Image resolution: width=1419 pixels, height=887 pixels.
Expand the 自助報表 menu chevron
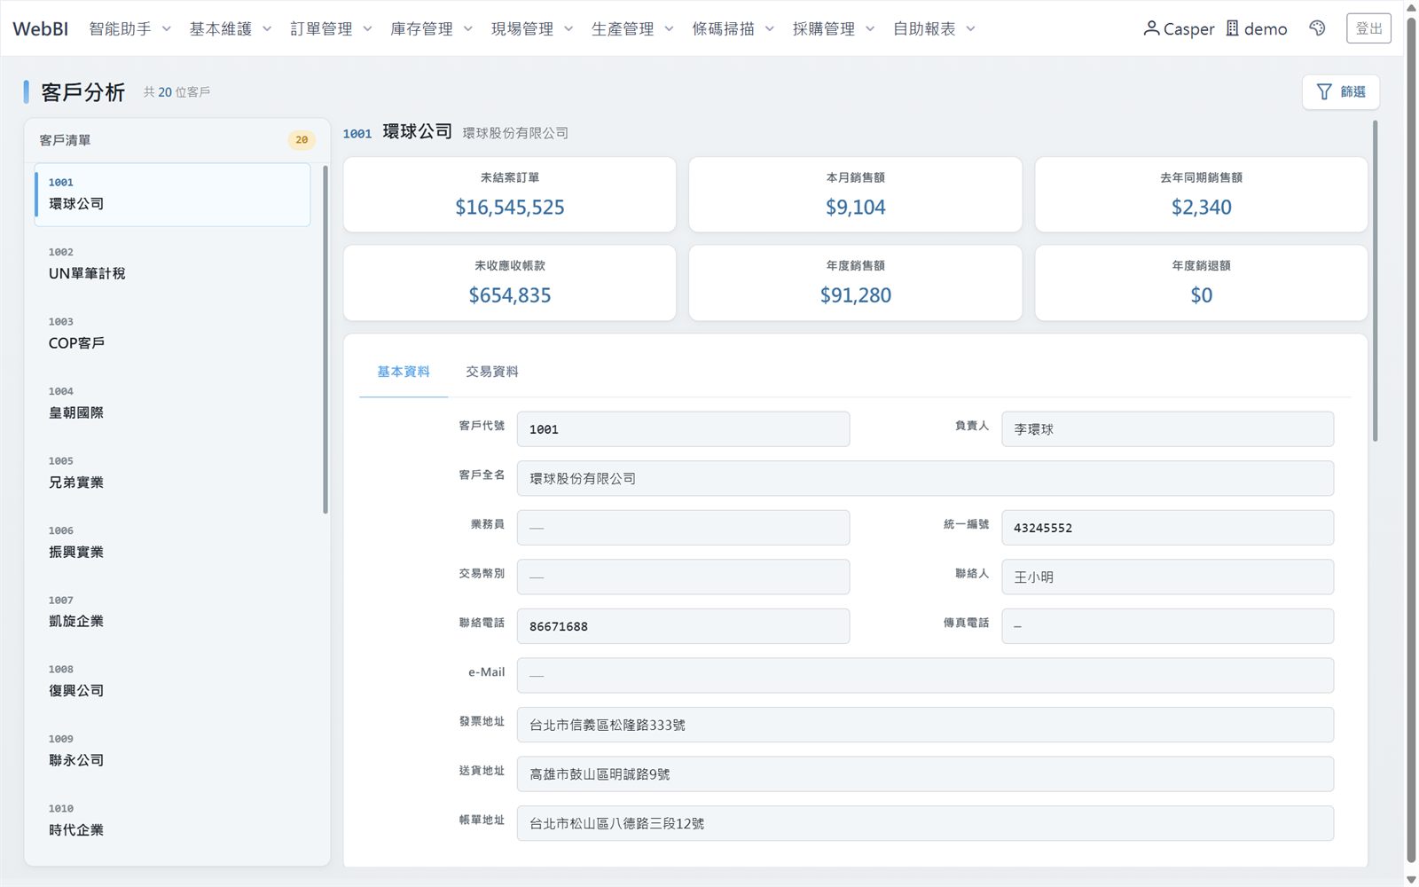[x=970, y=29]
